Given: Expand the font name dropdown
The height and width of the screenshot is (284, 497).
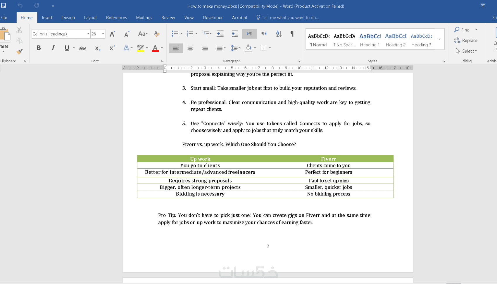Looking at the screenshot, I should pos(88,34).
